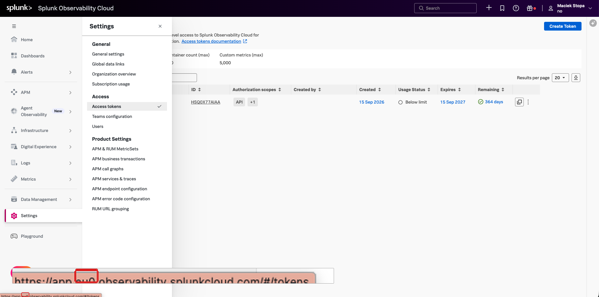Click the assistant sparkle icon at top right
This screenshot has width=599, height=297.
click(593, 23)
